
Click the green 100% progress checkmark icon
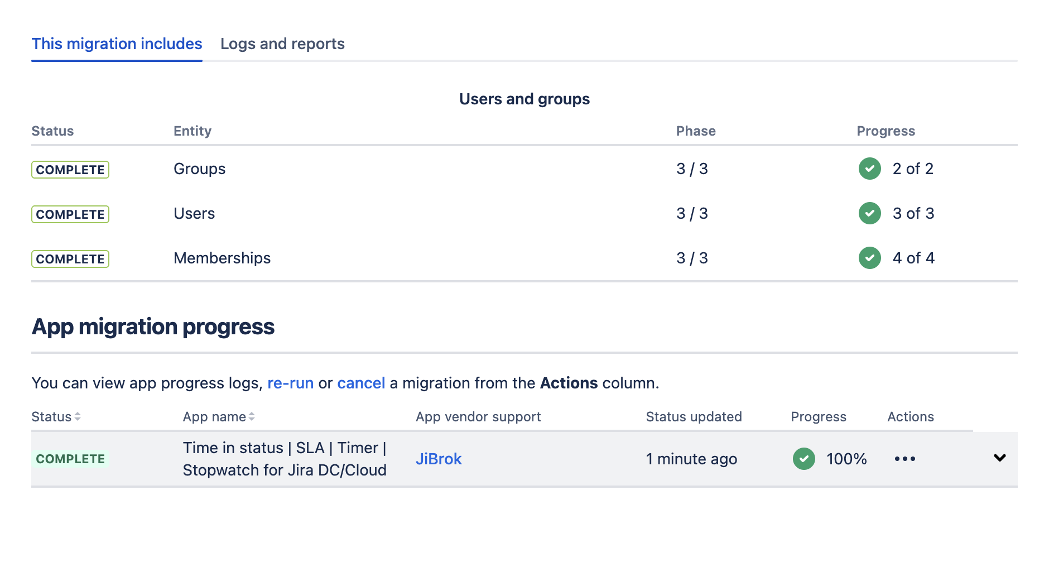[x=803, y=459]
